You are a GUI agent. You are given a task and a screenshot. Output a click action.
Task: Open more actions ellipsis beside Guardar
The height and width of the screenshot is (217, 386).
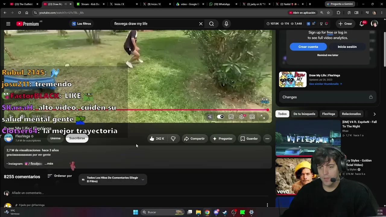(x=267, y=139)
